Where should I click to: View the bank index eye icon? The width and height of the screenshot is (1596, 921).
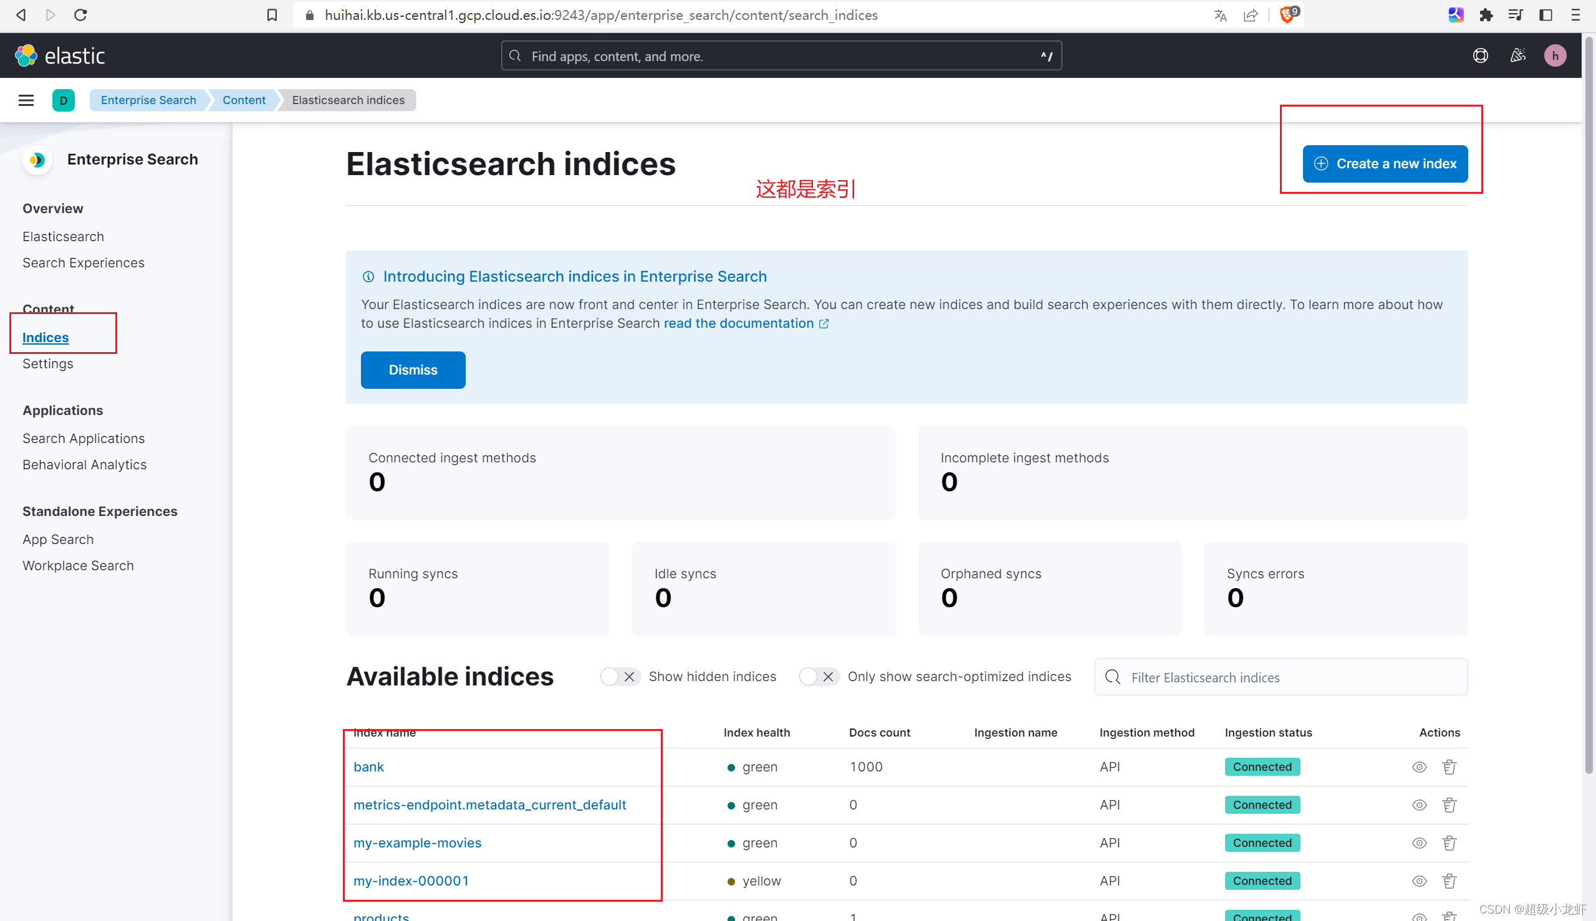(x=1420, y=766)
